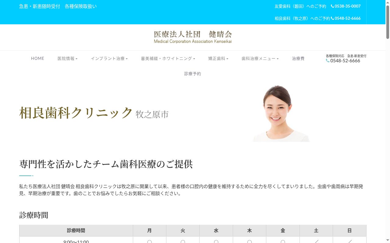Click the 各種保険対応 急患-新患受付 label
Screen dimensions: 390x243
tap(346, 56)
